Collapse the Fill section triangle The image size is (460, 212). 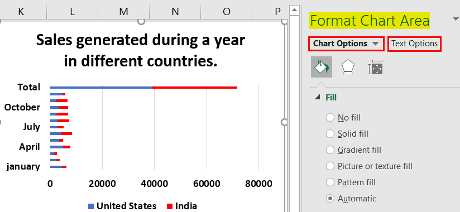317,97
